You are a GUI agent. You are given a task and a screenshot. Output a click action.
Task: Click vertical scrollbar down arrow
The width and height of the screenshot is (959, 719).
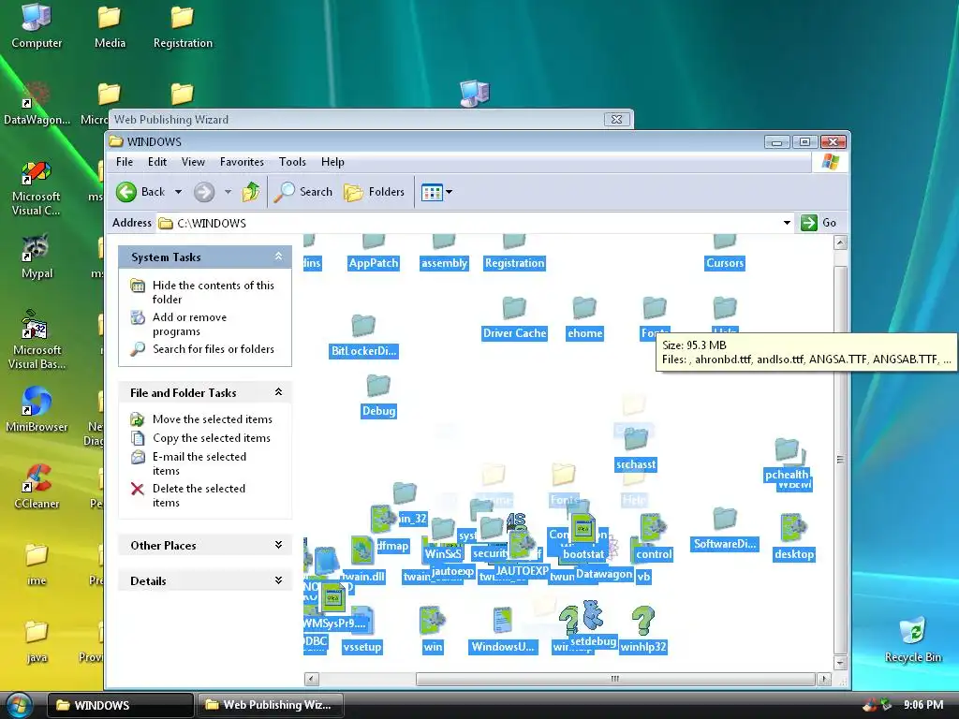tap(840, 662)
